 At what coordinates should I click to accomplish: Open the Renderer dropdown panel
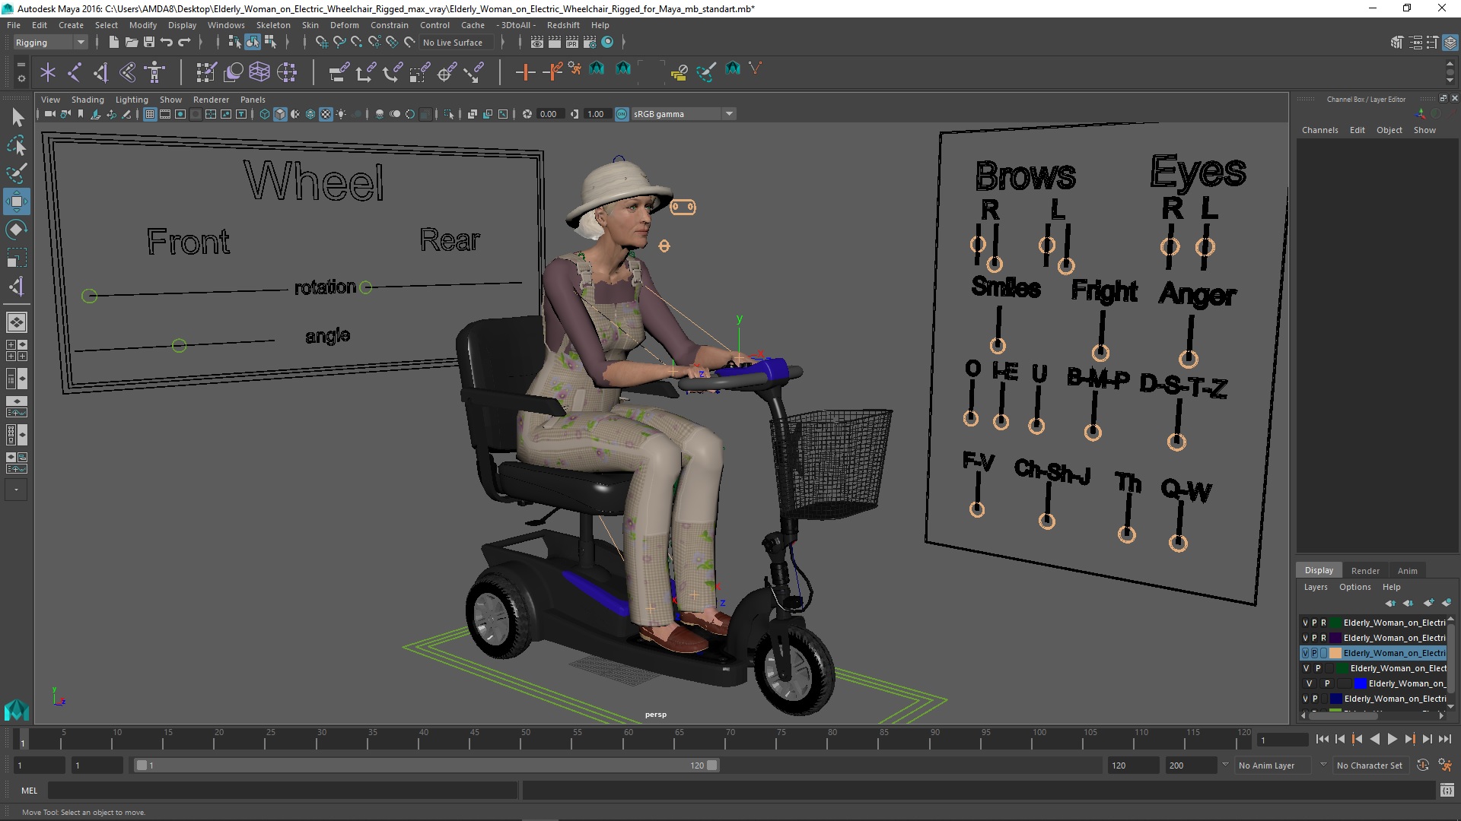coord(211,100)
